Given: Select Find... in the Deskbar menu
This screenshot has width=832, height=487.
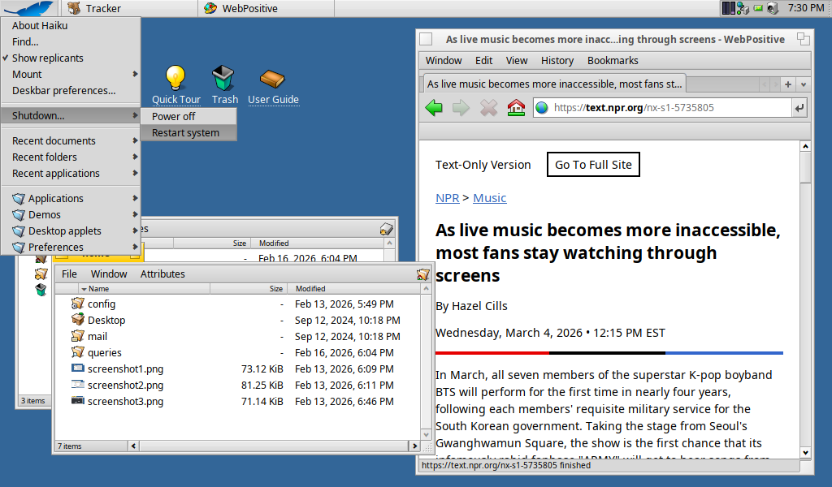Looking at the screenshot, I should pos(70,41).
